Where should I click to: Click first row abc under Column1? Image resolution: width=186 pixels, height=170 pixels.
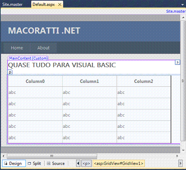(x=66, y=92)
